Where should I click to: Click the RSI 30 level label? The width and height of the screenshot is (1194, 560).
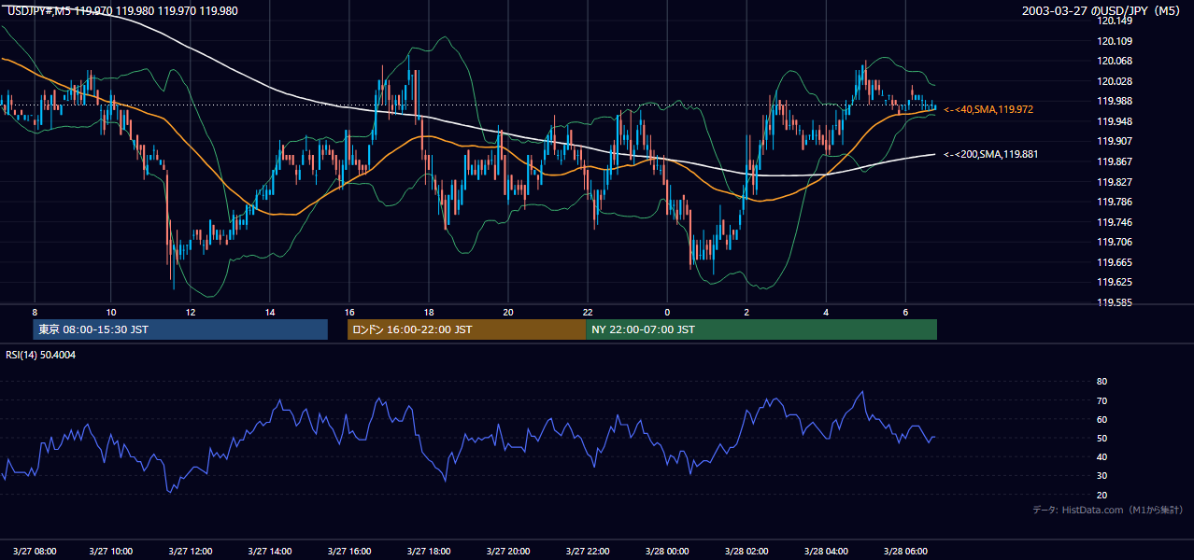(x=1102, y=476)
